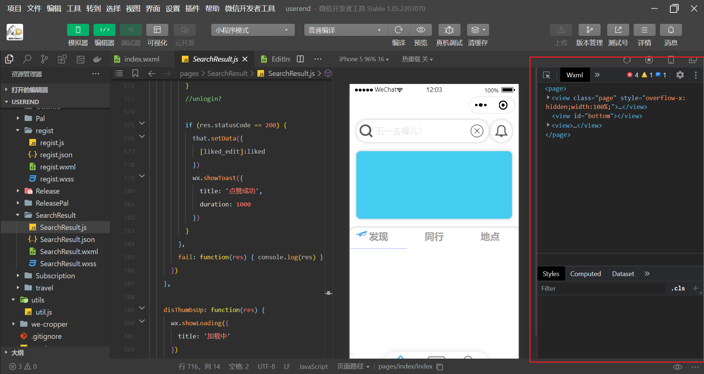
Task: Click the compile (编译) refresh icon
Action: (x=399, y=30)
